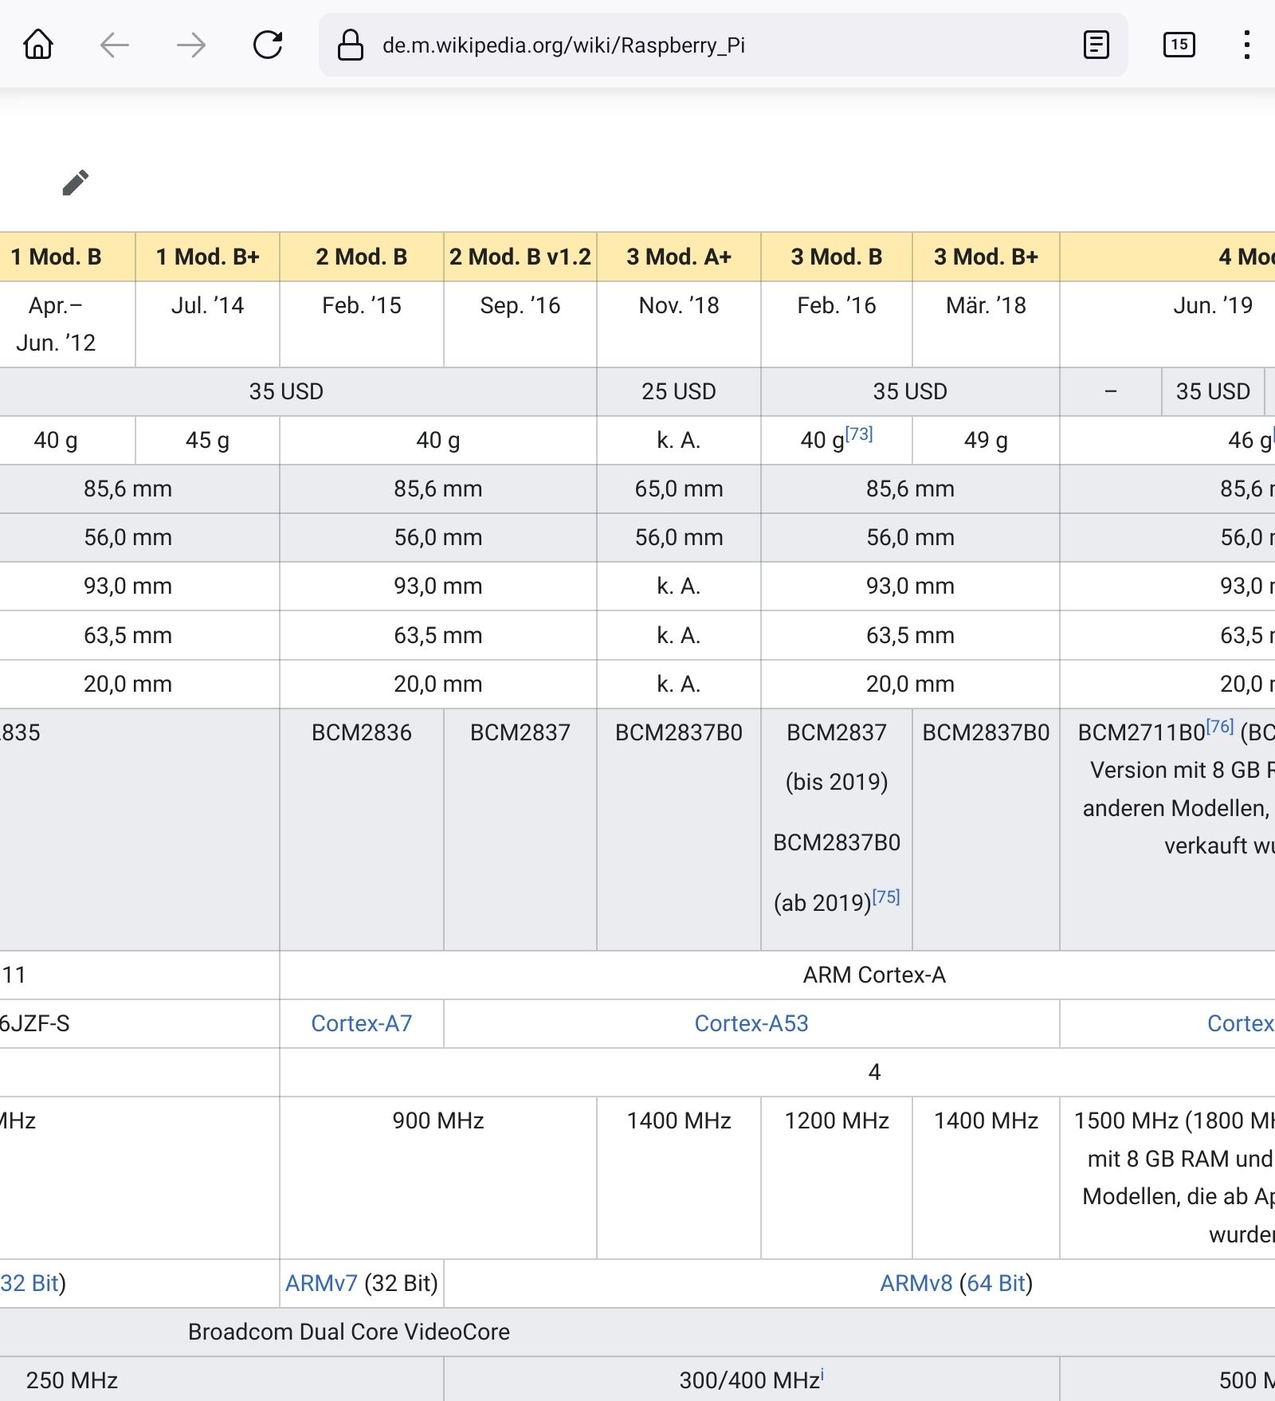Screen dimensions: 1275x1401
Task: Tap the 2 Mod. B v1.2 column header
Action: [x=520, y=257]
